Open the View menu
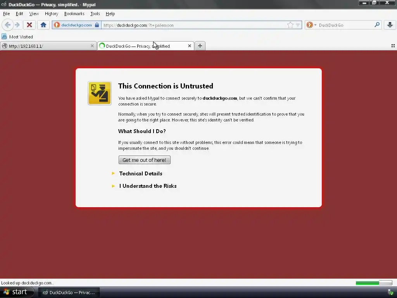 click(x=34, y=14)
